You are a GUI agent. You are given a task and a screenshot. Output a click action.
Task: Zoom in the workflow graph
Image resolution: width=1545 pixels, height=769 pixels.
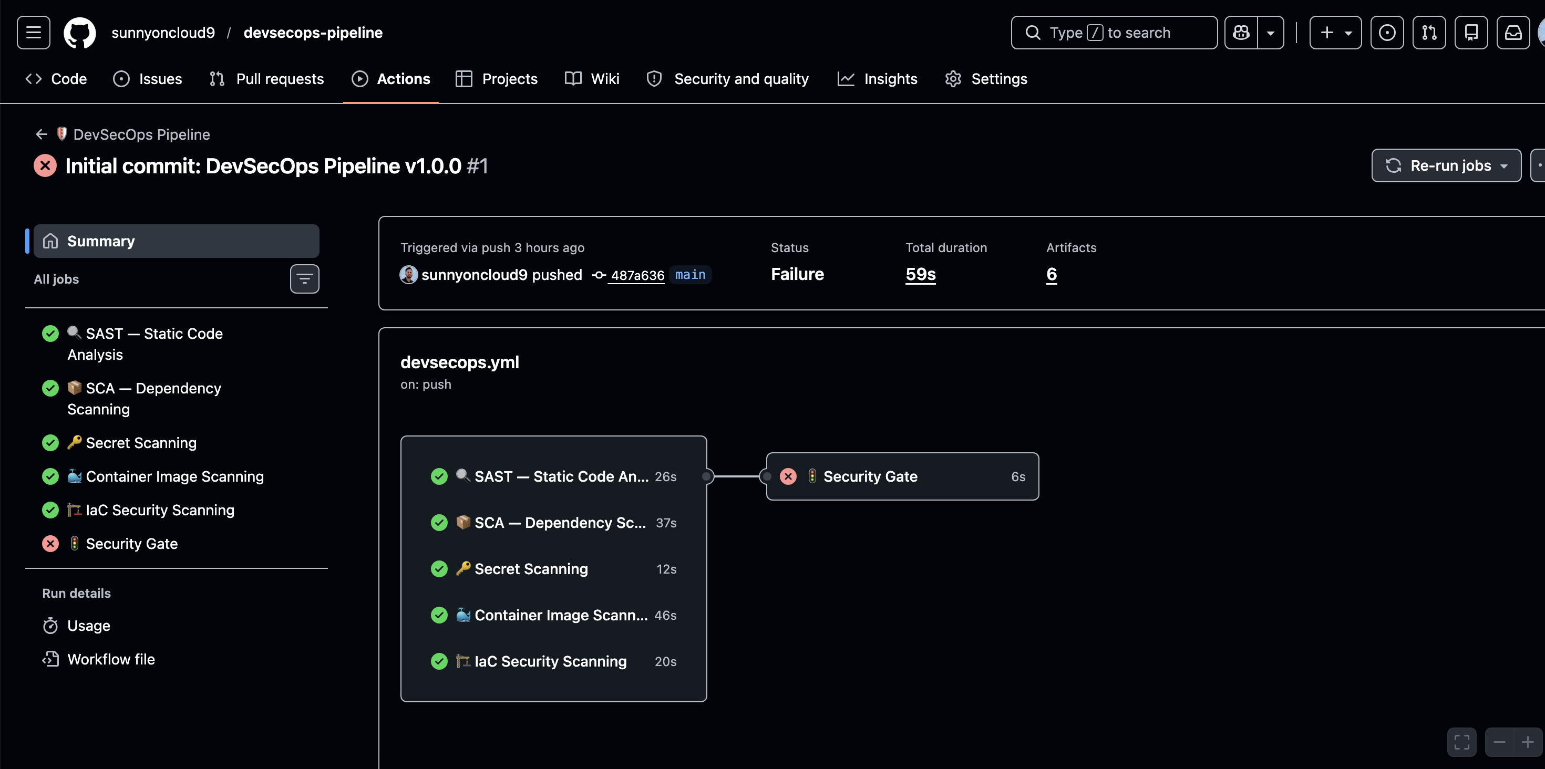click(x=1528, y=742)
